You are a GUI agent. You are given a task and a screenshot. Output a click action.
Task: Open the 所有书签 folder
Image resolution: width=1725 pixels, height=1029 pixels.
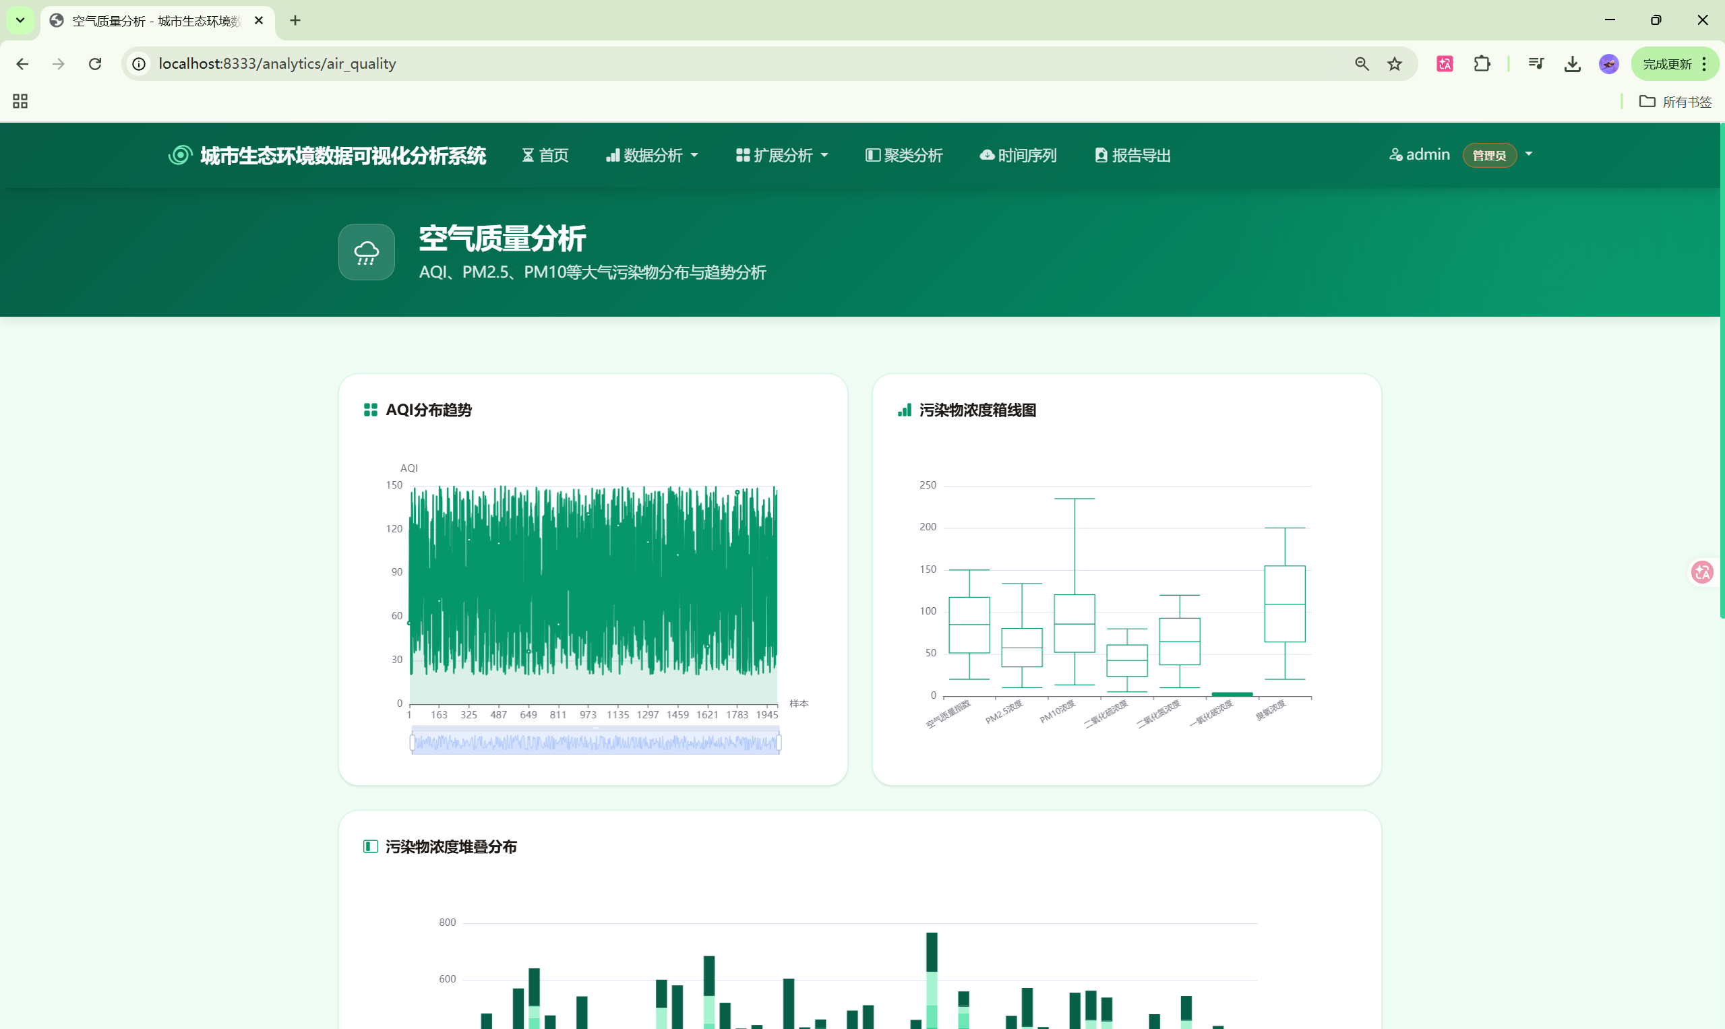coord(1675,102)
